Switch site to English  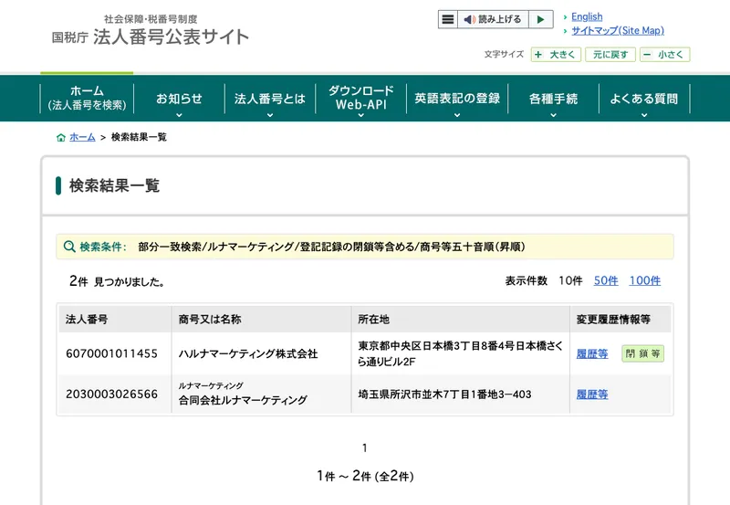[587, 16]
